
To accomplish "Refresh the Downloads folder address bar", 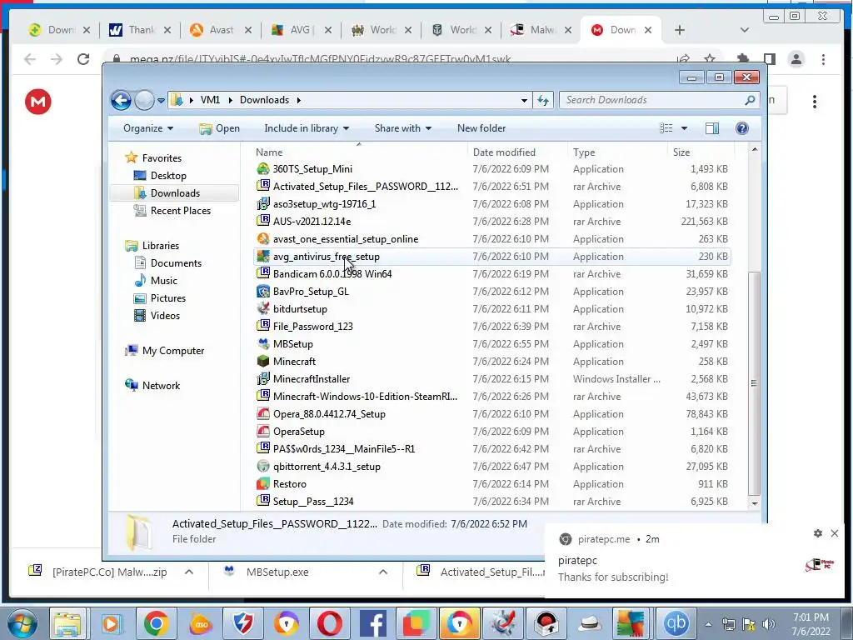I will pyautogui.click(x=543, y=100).
